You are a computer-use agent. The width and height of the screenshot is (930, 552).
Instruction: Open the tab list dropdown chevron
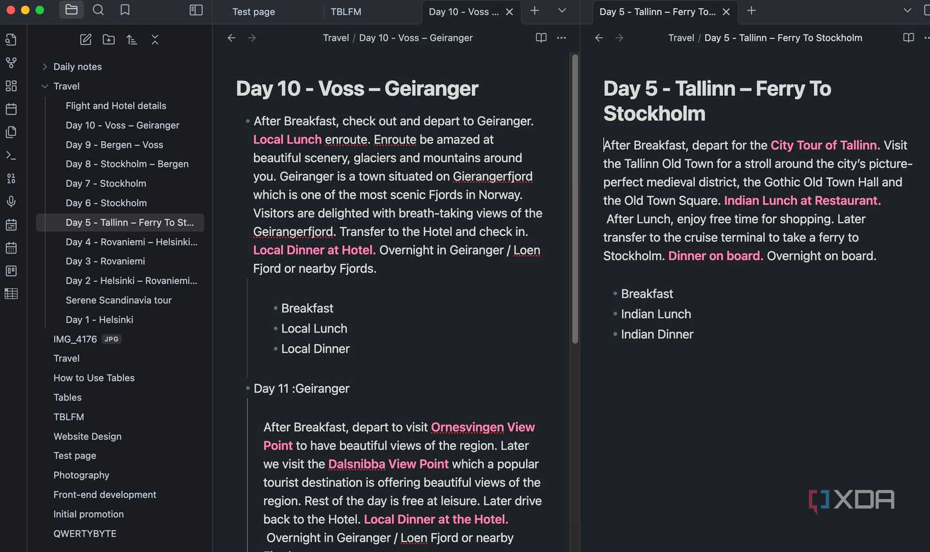click(561, 11)
